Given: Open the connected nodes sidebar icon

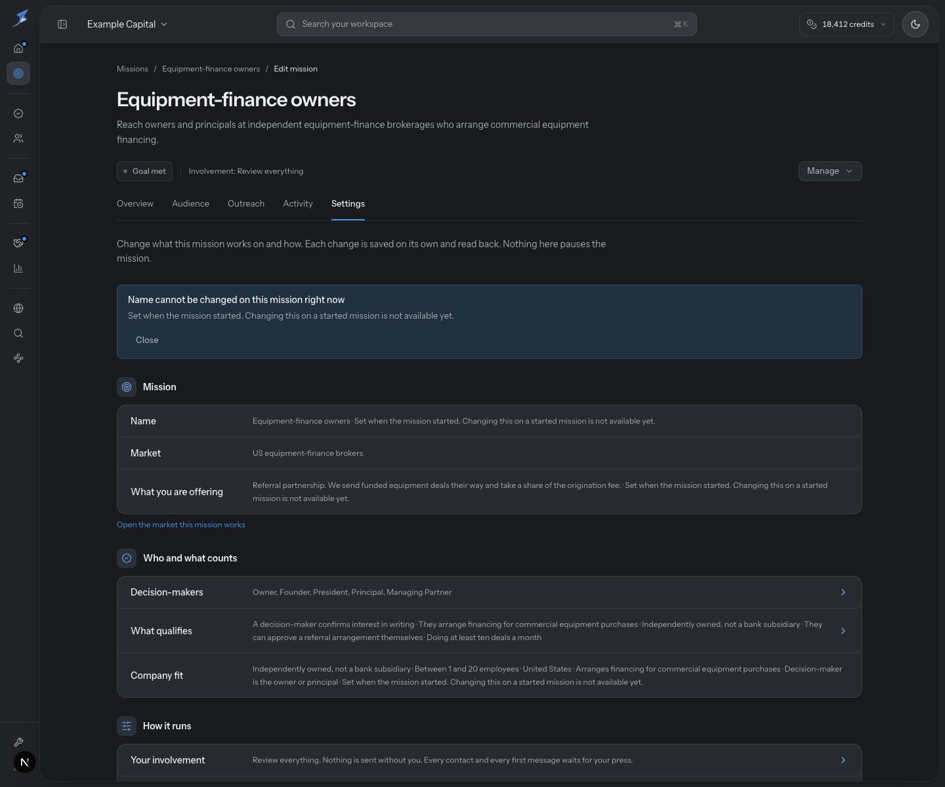Looking at the screenshot, I should click(18, 358).
